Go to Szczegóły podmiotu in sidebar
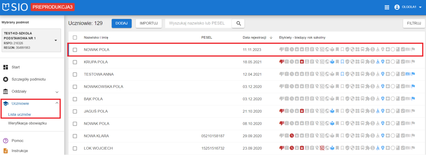The image size is (426, 155). [x=29, y=79]
